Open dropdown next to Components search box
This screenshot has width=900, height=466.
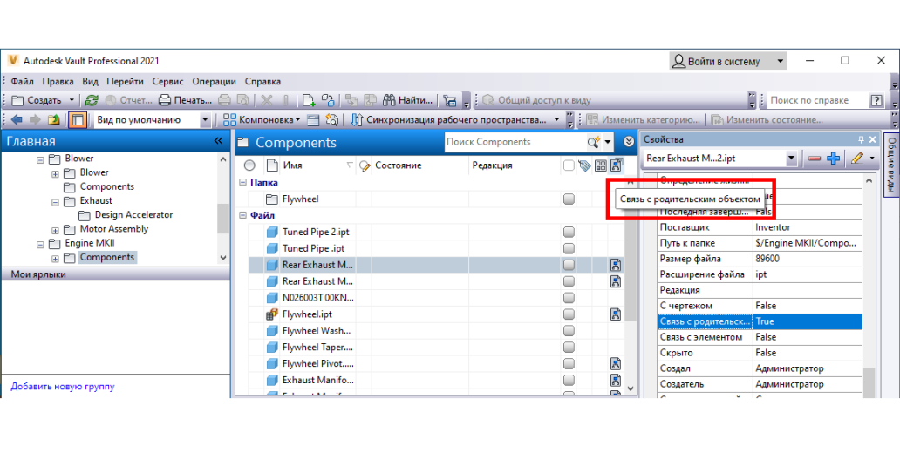pos(609,142)
